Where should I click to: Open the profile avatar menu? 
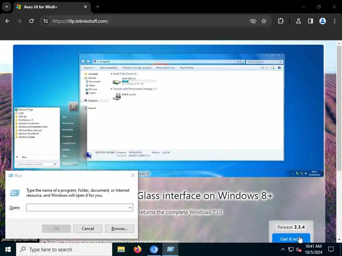(323, 21)
